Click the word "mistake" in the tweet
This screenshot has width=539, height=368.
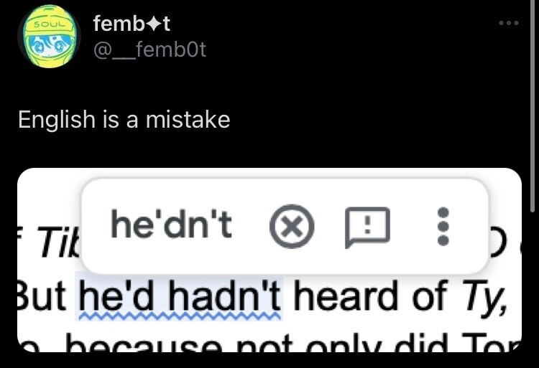[188, 119]
